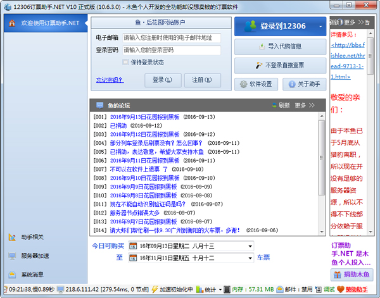The height and width of the screenshot is (298, 380).
Task: Open forum post 2016年9月13日花园报到黑板
Action: point(145,117)
